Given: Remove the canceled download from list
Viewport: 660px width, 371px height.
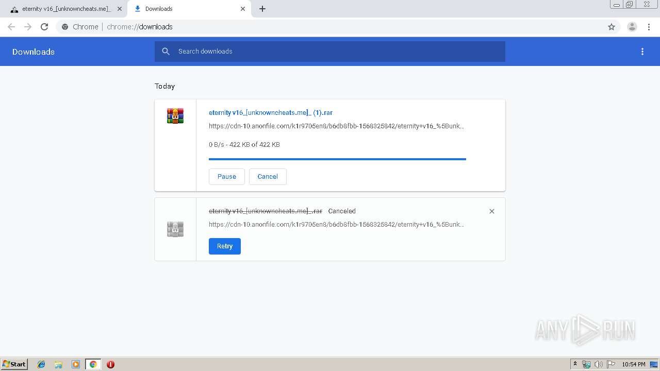Looking at the screenshot, I should (492, 211).
